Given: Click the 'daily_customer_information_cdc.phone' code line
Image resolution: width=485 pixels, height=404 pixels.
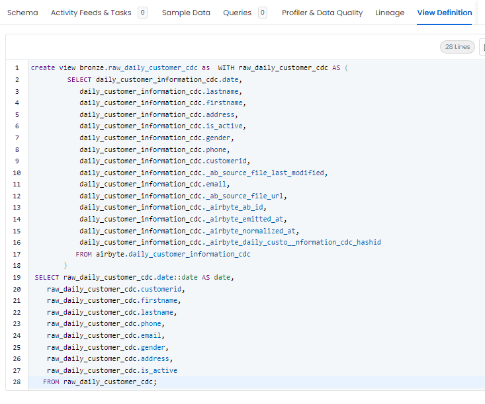Looking at the screenshot, I should [x=155, y=149].
